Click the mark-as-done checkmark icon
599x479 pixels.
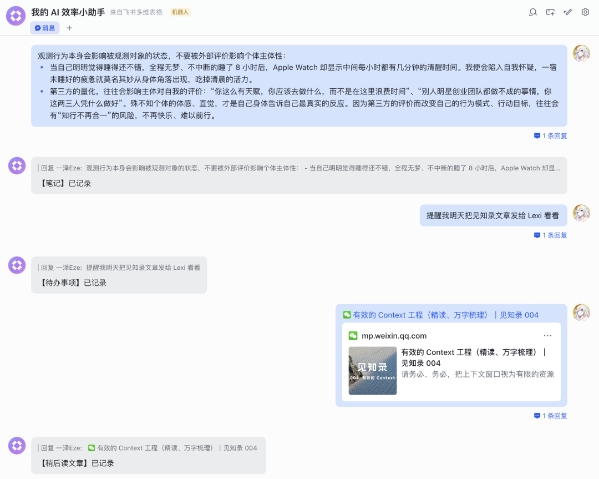pos(567,12)
